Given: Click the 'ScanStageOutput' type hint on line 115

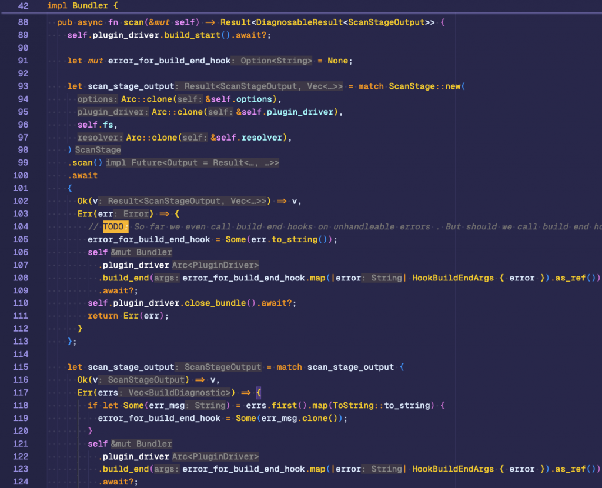Looking at the screenshot, I should (x=223, y=367).
